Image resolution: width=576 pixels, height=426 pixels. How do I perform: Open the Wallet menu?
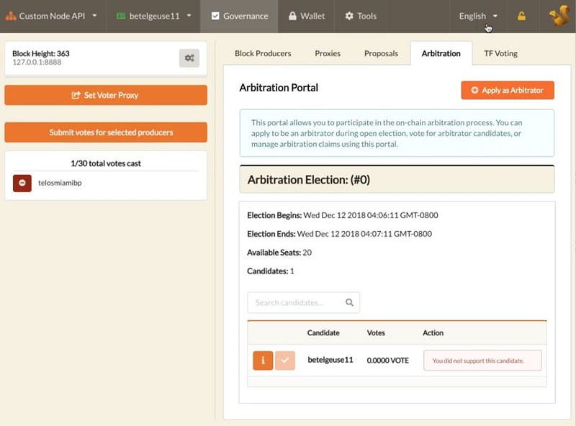coord(307,16)
